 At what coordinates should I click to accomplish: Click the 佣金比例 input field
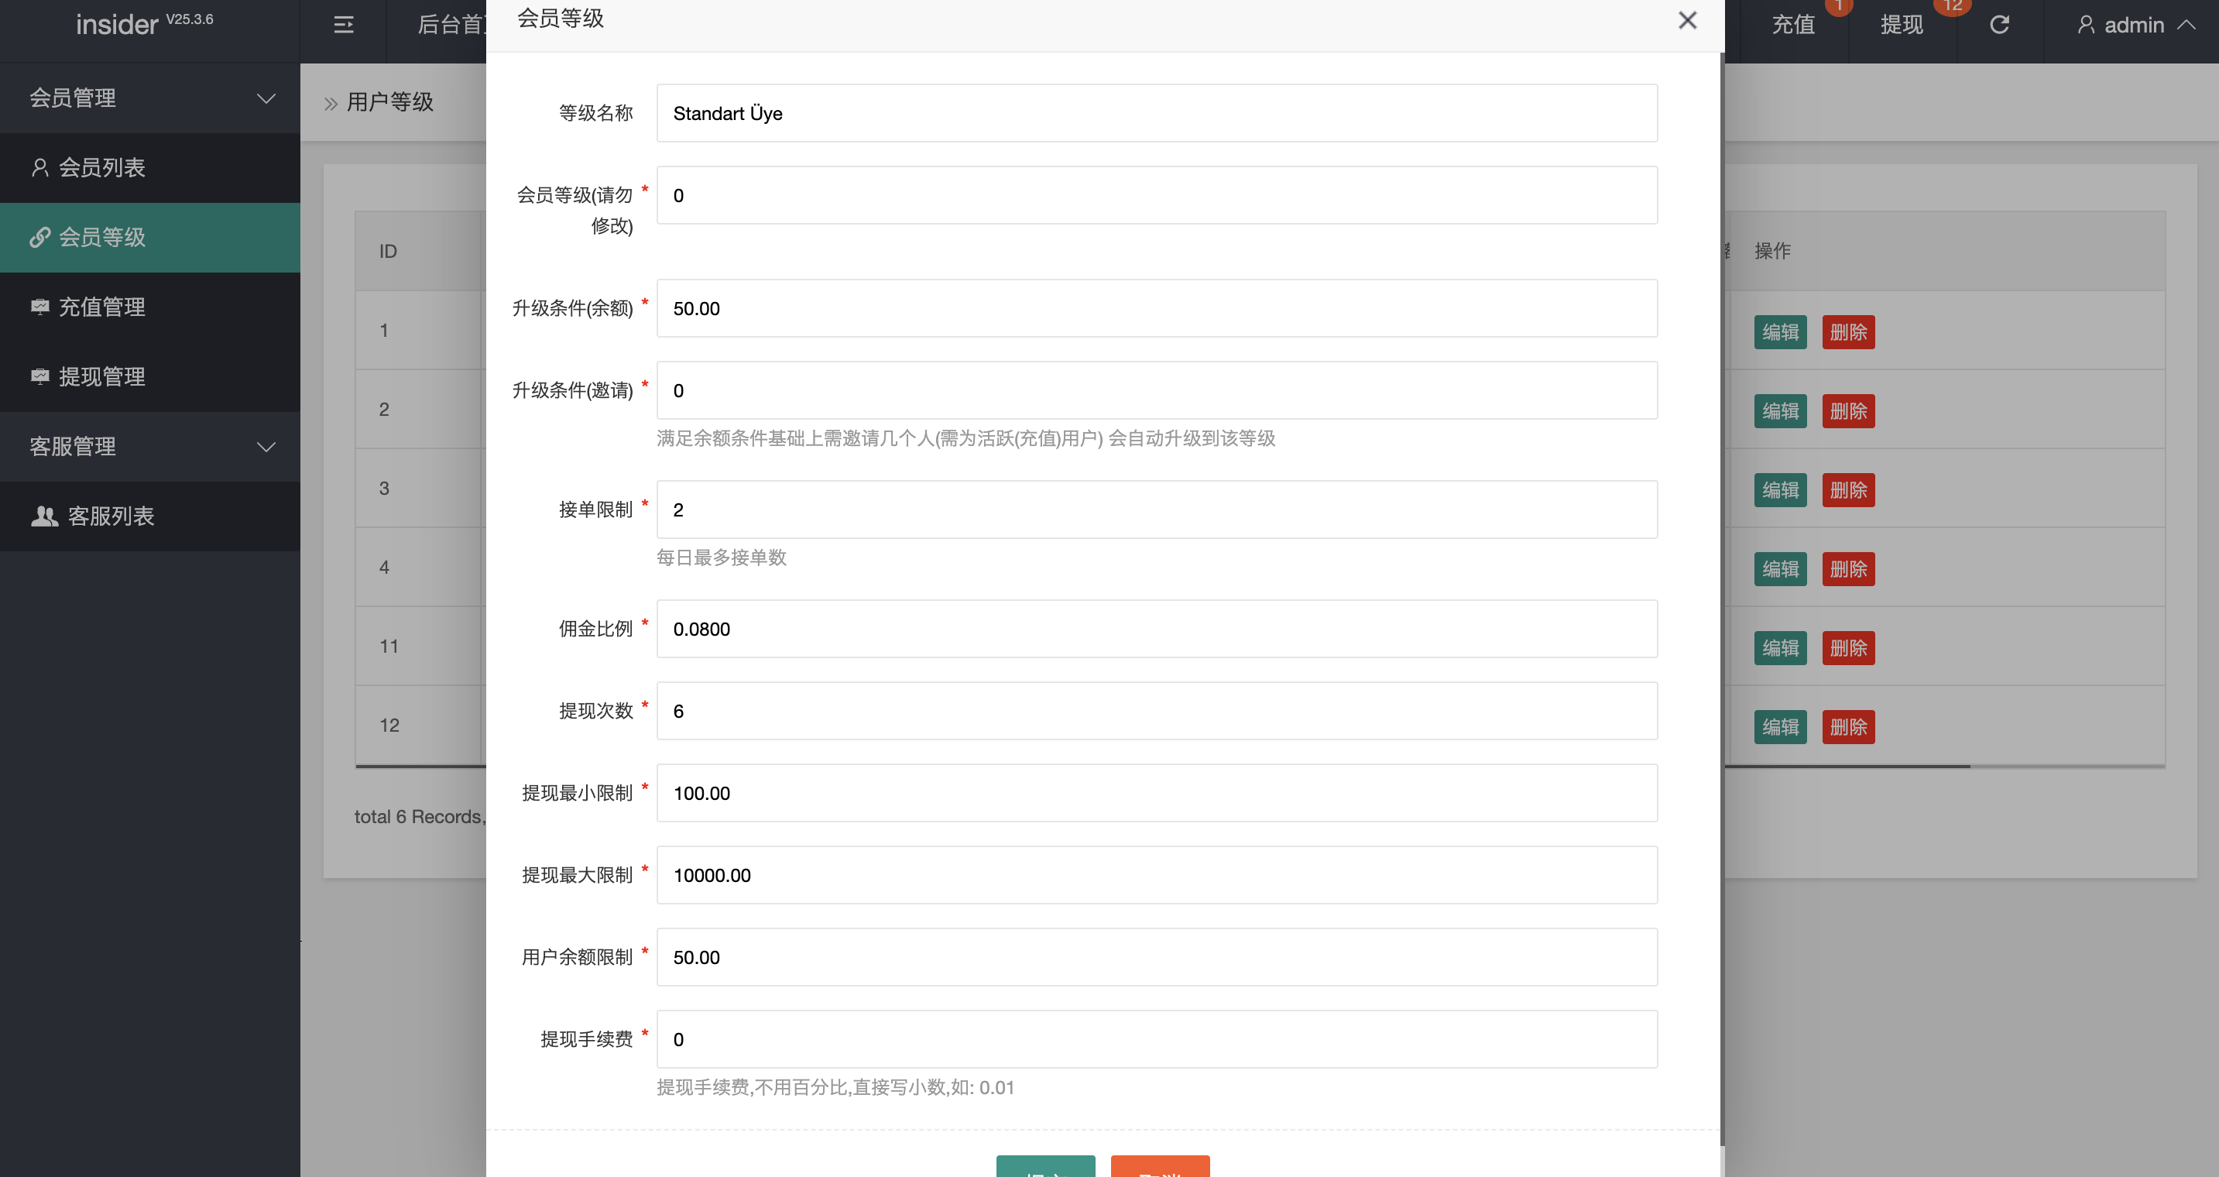coord(1156,629)
